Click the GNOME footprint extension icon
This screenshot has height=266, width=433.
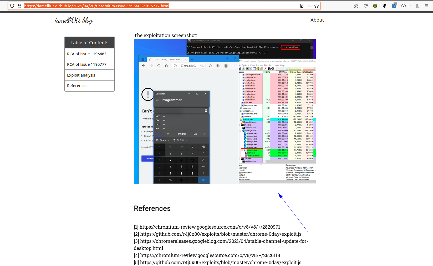[384, 6]
